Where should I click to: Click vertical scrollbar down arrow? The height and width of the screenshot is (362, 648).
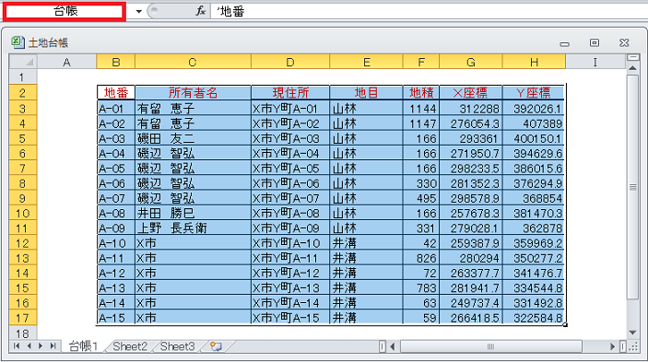[632, 333]
